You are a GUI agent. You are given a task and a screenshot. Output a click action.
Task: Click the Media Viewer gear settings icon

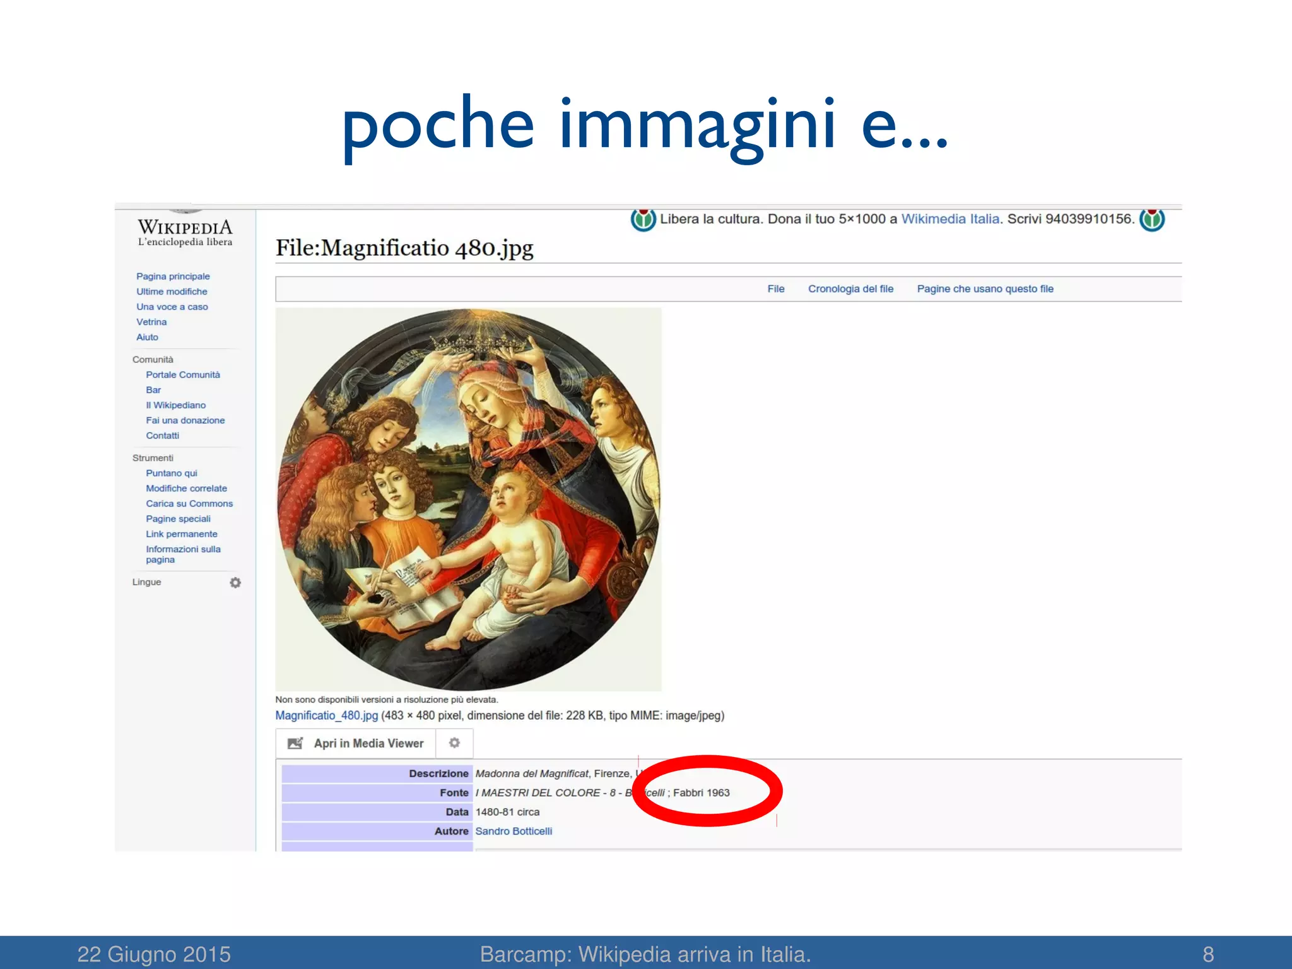tap(454, 743)
